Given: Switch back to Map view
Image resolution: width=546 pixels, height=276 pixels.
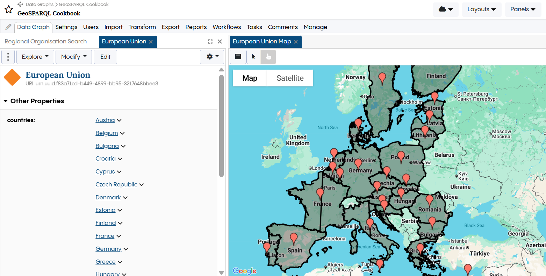Looking at the screenshot, I should (x=249, y=78).
